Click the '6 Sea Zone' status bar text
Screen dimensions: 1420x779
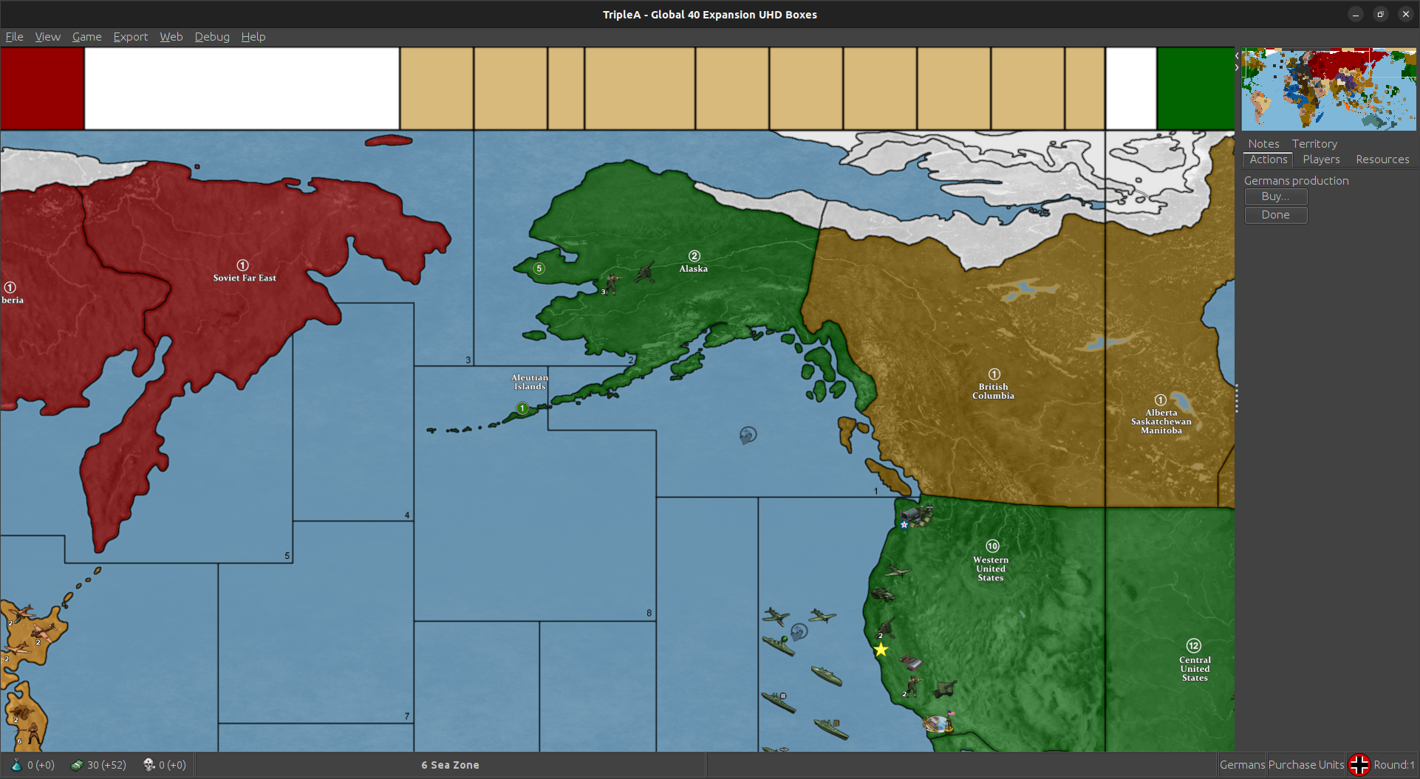point(450,765)
